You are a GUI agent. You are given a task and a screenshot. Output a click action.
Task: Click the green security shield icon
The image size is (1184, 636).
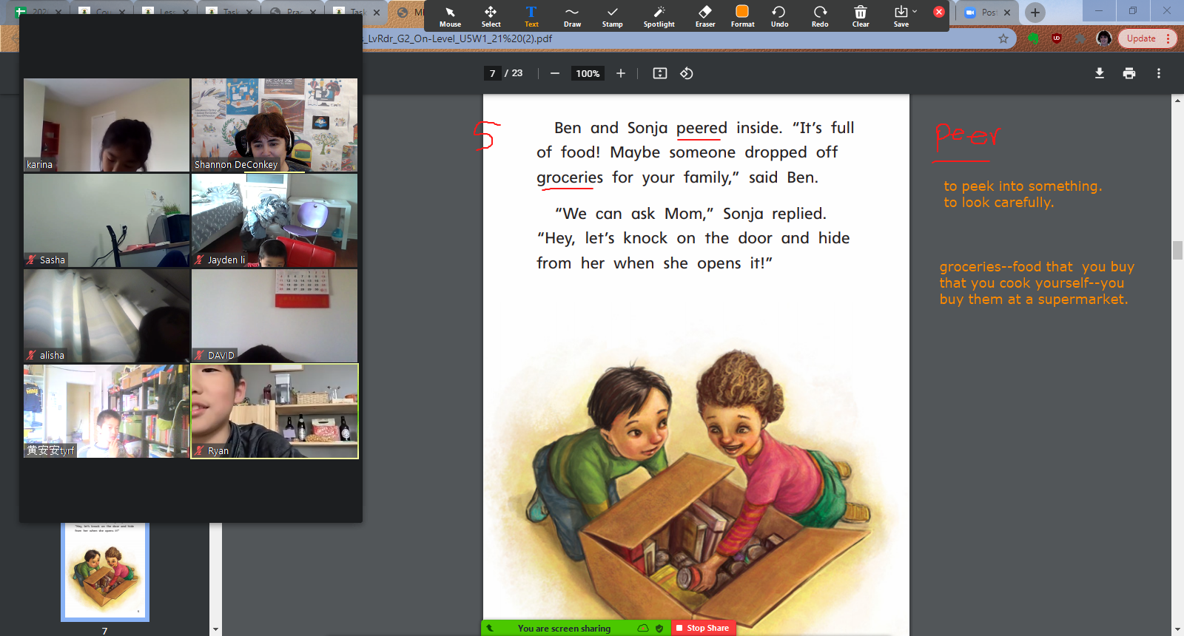pos(659,629)
